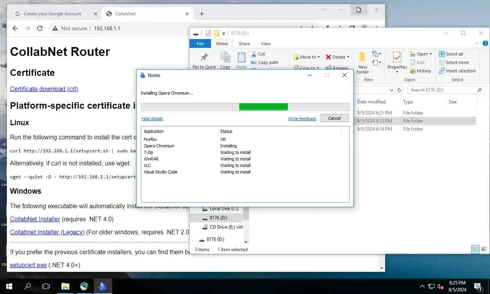This screenshot has height=294, width=490.
Task: Open Properties from the Explorer ribbon
Action: 397,62
